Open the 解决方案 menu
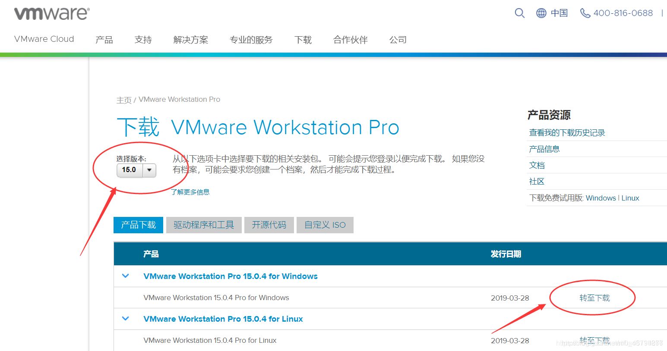This screenshot has width=667, height=351. pos(190,40)
